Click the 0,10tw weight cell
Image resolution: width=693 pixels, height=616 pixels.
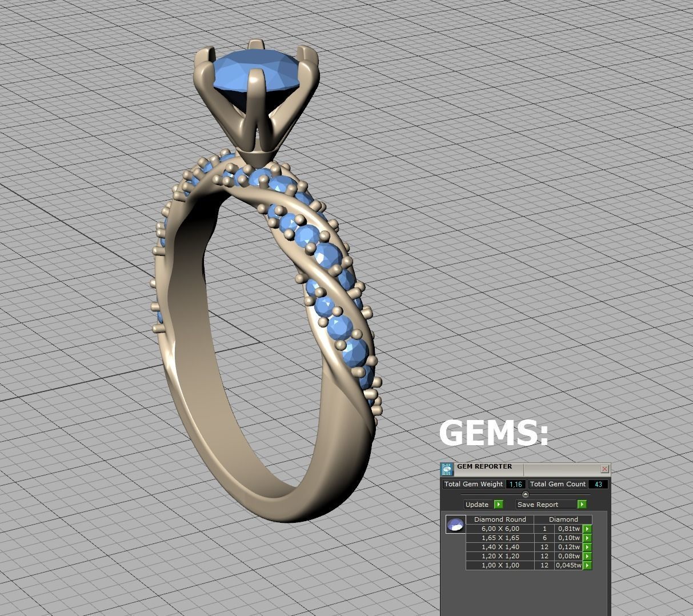(568, 538)
